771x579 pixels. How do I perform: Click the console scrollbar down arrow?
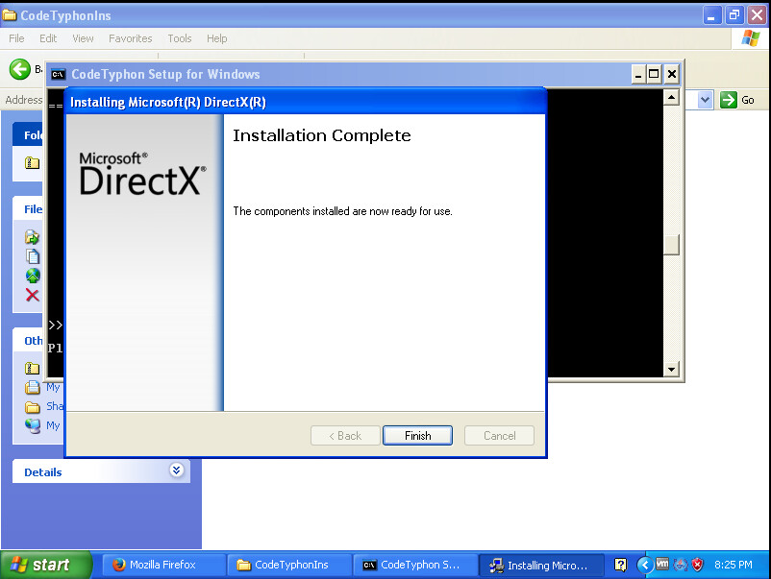(x=671, y=369)
